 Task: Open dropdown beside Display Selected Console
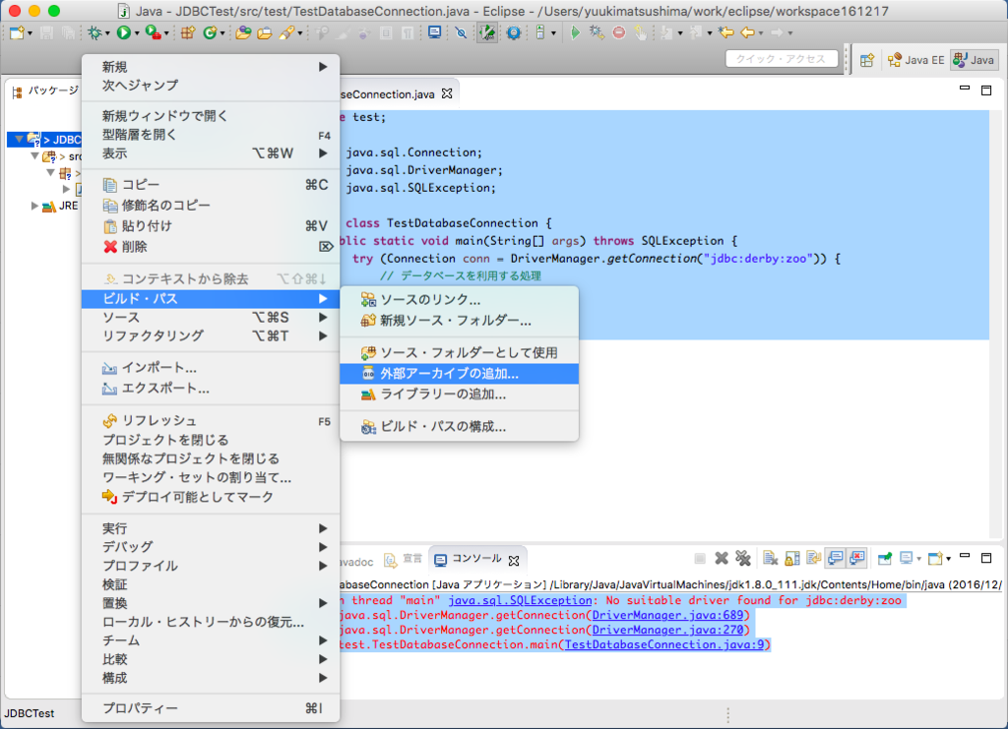pyautogui.click(x=918, y=559)
